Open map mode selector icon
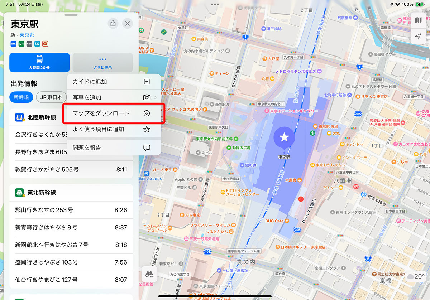The width and height of the screenshot is (430, 300). coord(418,20)
